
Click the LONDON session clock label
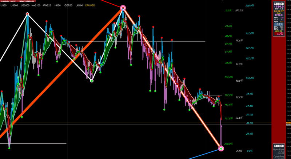8,1
